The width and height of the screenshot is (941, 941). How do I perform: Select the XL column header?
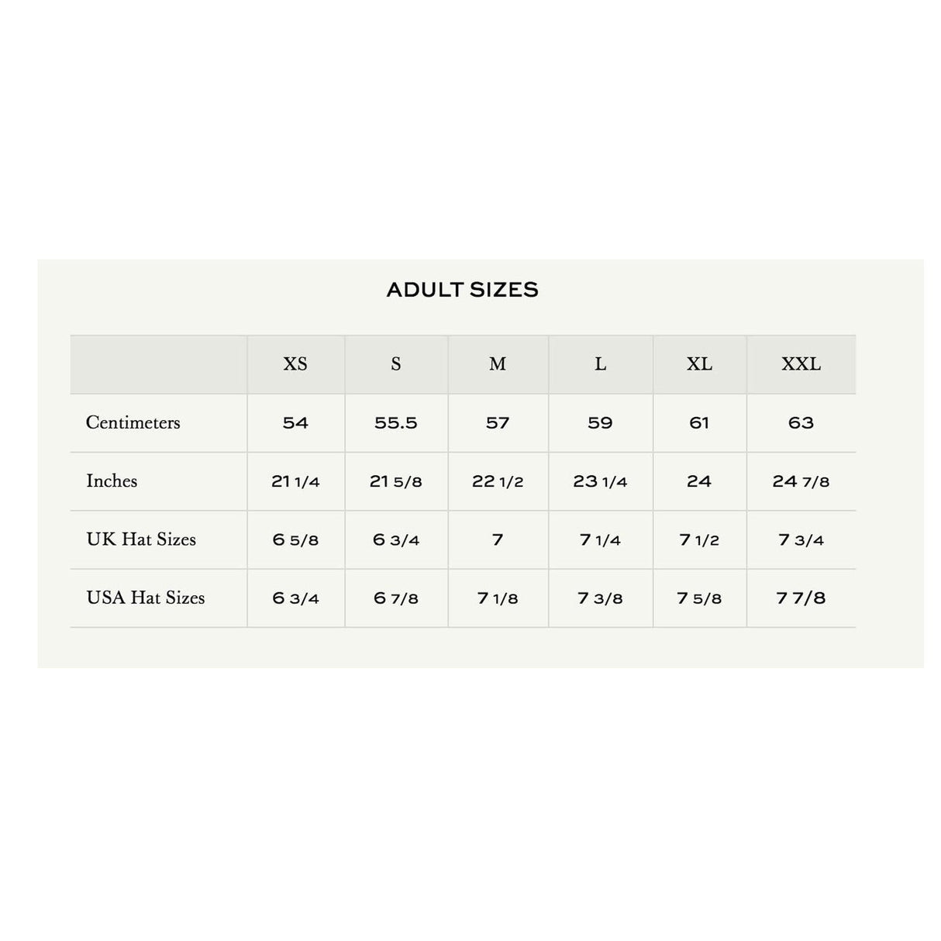(x=699, y=364)
